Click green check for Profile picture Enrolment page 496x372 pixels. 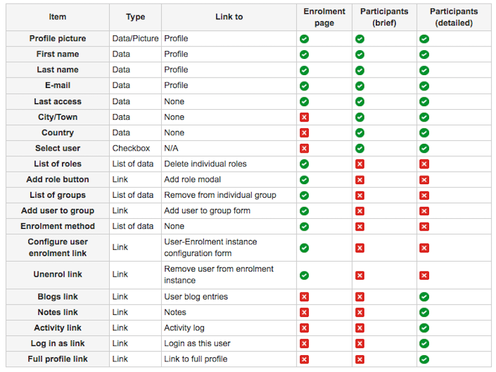coord(304,39)
